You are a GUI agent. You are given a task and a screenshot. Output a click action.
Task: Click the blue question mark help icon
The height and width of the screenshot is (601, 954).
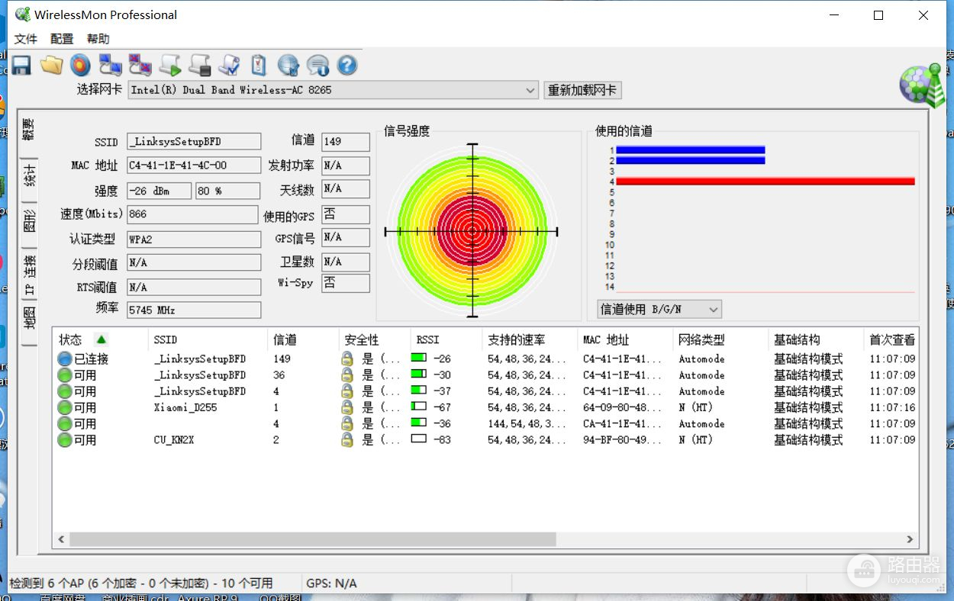pos(347,66)
